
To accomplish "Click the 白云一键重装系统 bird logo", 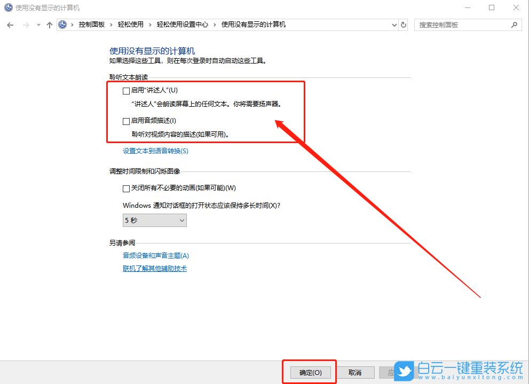I will click(405, 370).
